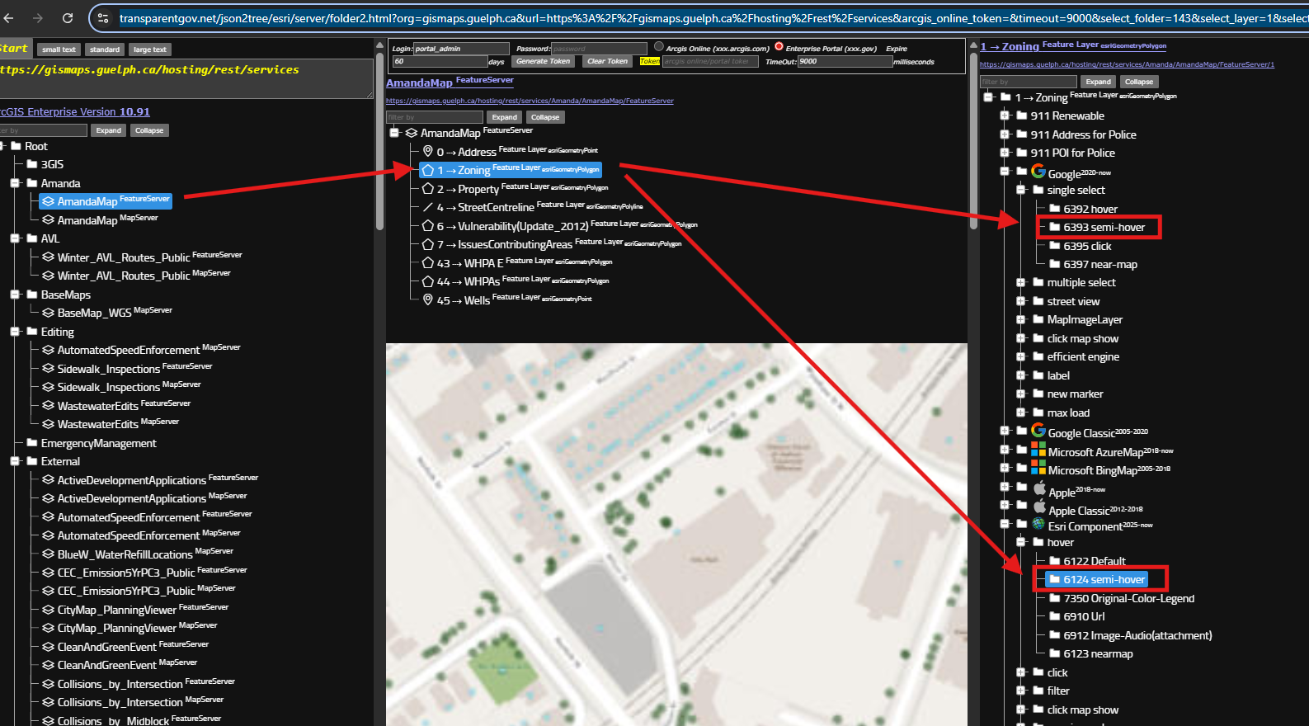Expand the multiple select folder

[1021, 282]
